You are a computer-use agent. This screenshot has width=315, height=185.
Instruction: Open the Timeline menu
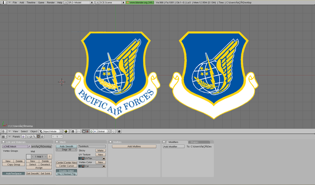point(31,3)
